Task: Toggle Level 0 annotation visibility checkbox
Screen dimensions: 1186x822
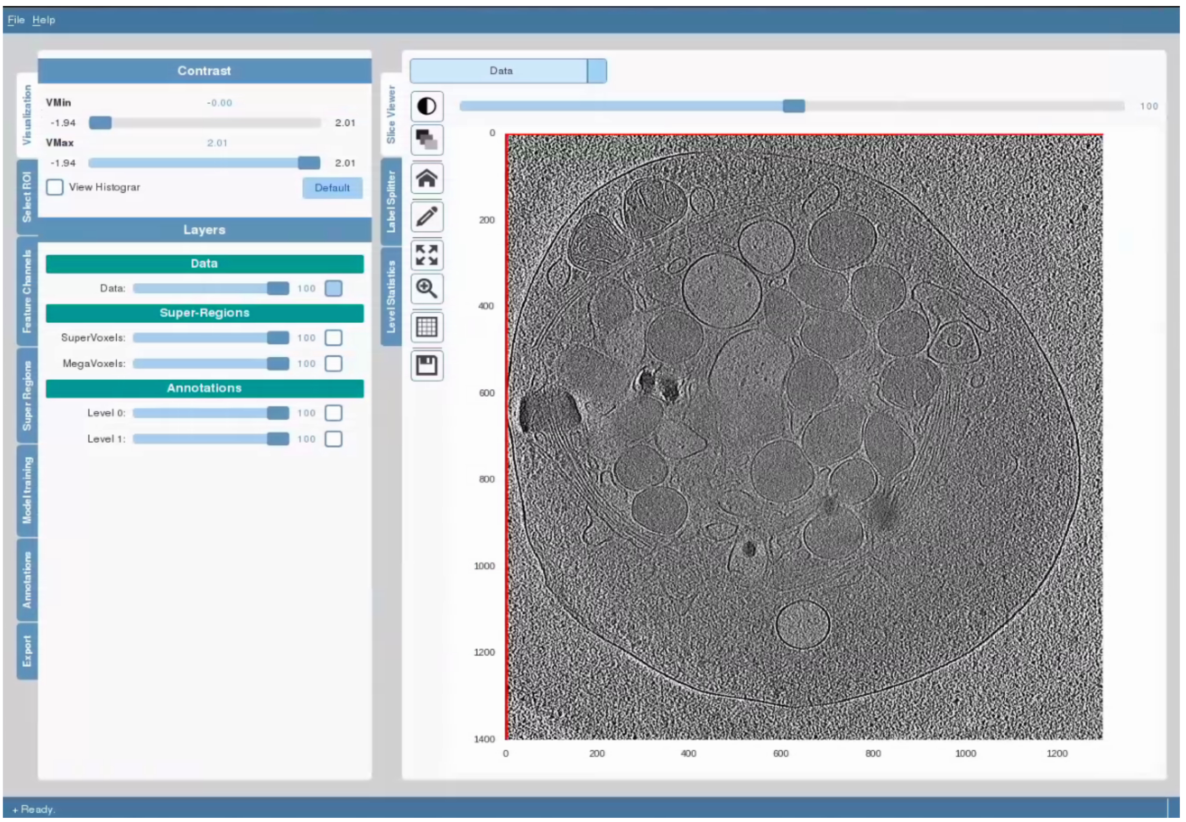Action: pyautogui.click(x=334, y=413)
